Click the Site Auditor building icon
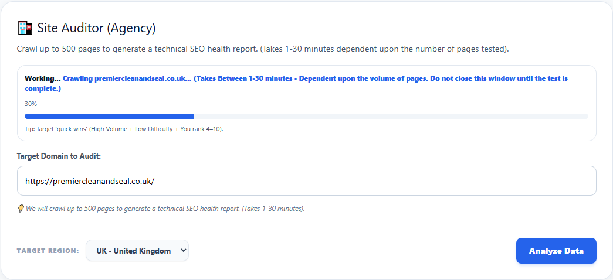613x280 pixels. tap(25, 28)
